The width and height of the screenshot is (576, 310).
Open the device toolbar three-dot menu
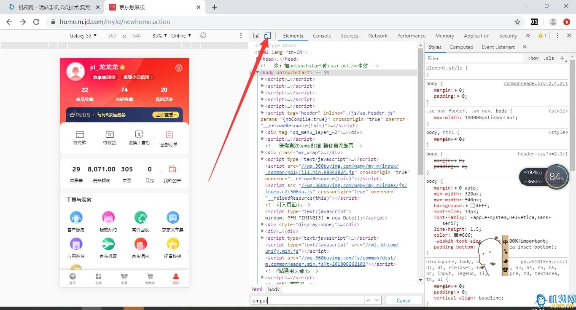pos(241,36)
